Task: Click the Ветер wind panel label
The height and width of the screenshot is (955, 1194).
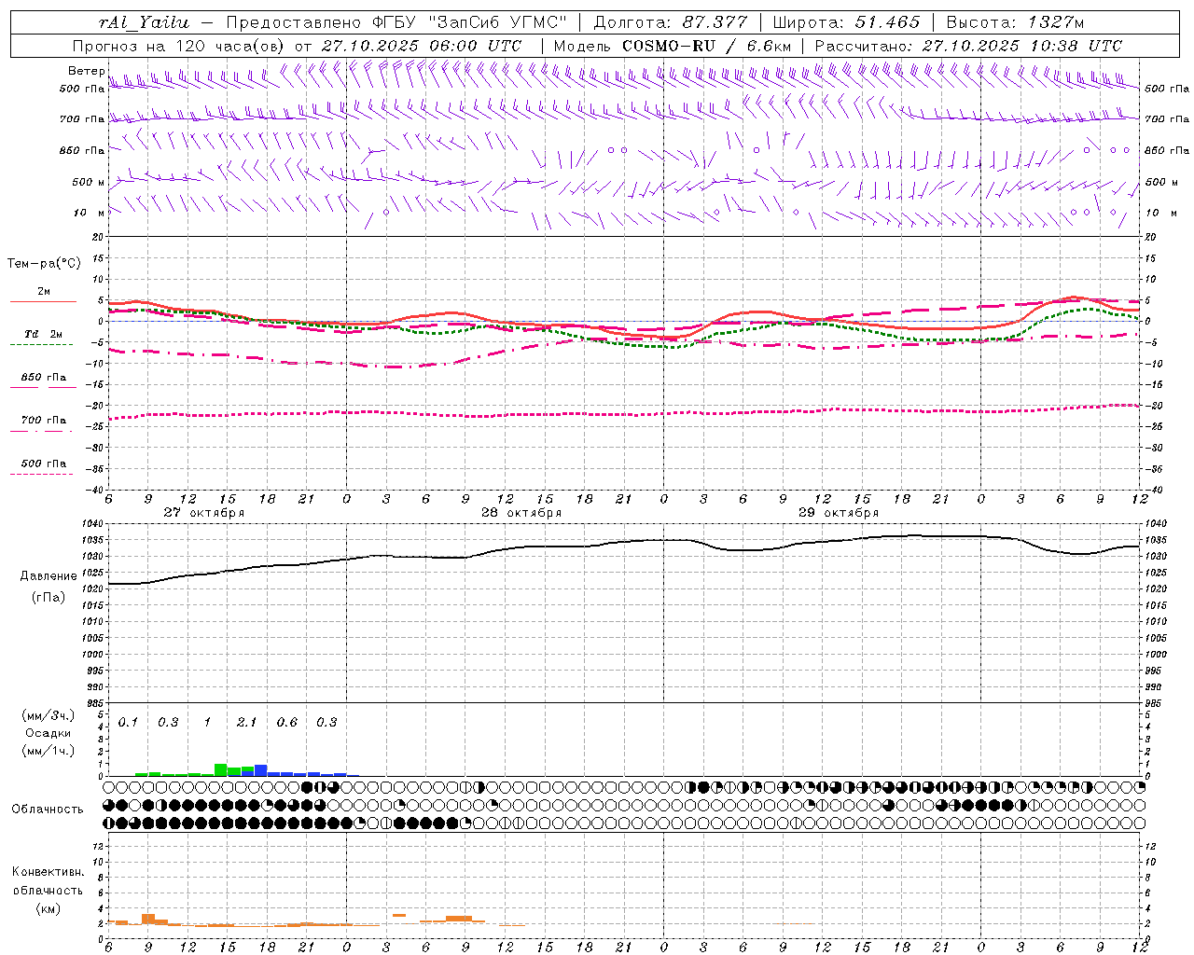Action: point(86,71)
